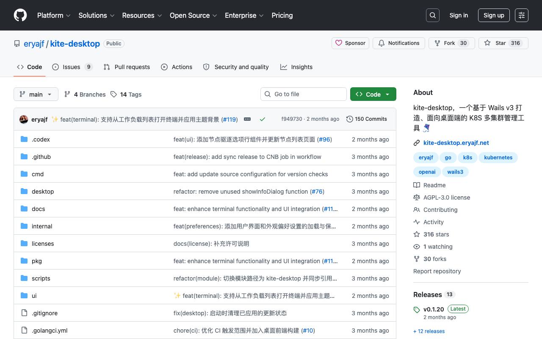Viewport: 542px width, 339px height.
Task: Select the openai topic tag
Action: (427, 172)
